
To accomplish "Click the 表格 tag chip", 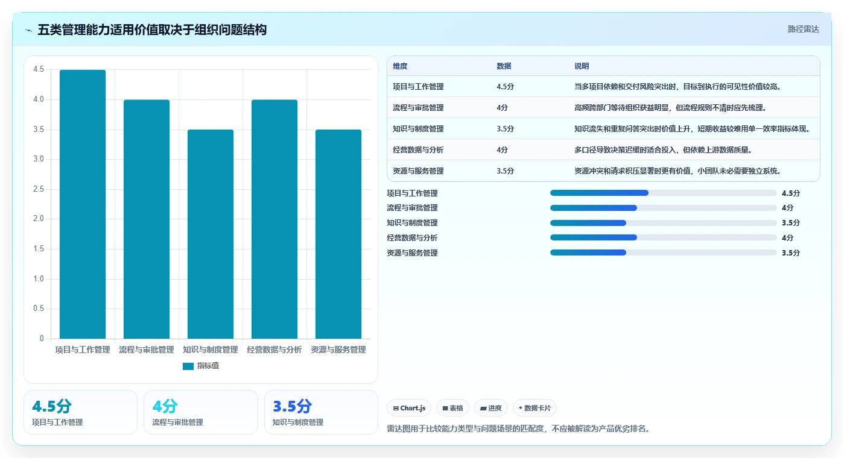I will [x=452, y=408].
